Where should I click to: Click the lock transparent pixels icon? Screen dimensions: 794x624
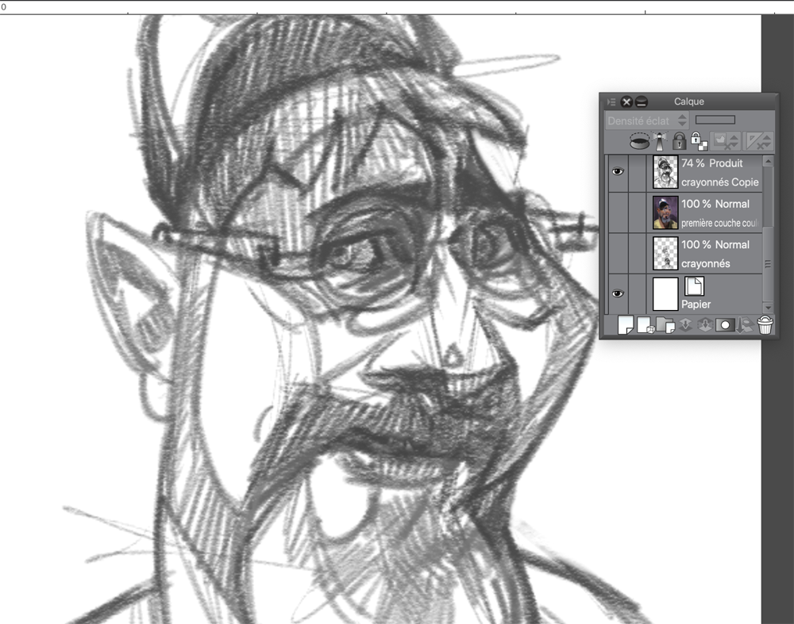click(x=697, y=141)
